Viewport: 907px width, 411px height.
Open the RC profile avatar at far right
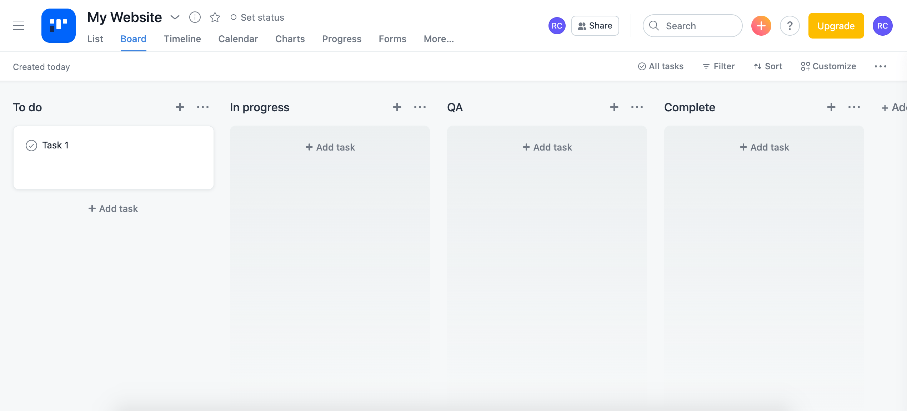(882, 26)
